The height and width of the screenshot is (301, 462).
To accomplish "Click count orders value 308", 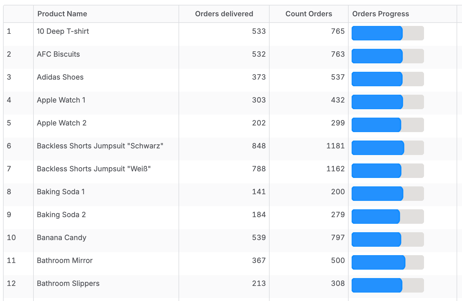I will (x=338, y=284).
